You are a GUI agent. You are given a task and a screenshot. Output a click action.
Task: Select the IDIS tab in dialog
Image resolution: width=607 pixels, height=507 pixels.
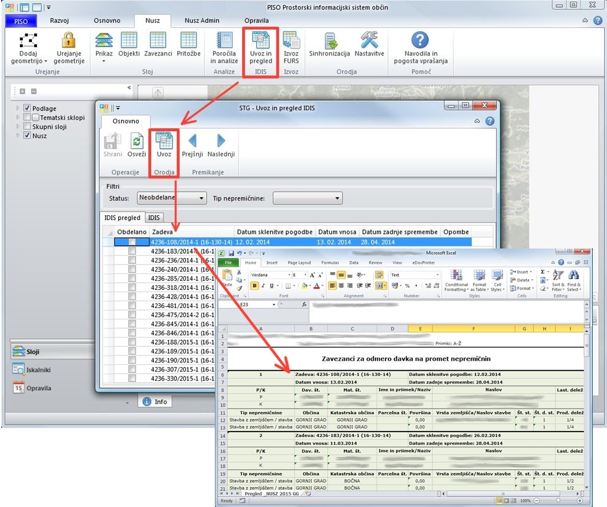tap(154, 218)
